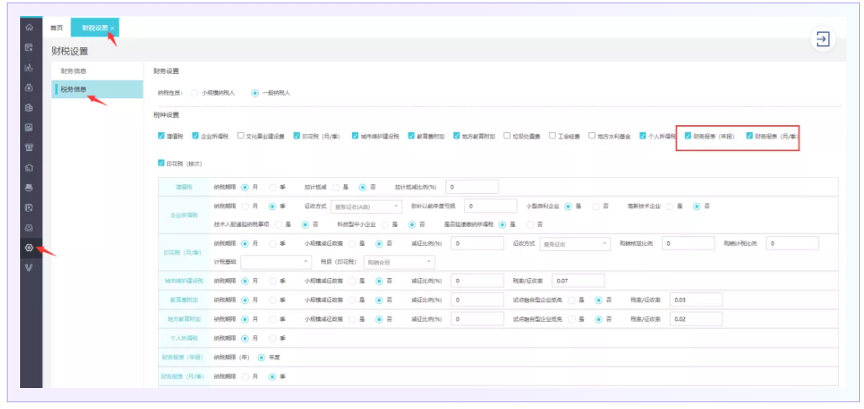Click the bottom building icon in the sidebar
864x409 pixels.
coord(29,168)
